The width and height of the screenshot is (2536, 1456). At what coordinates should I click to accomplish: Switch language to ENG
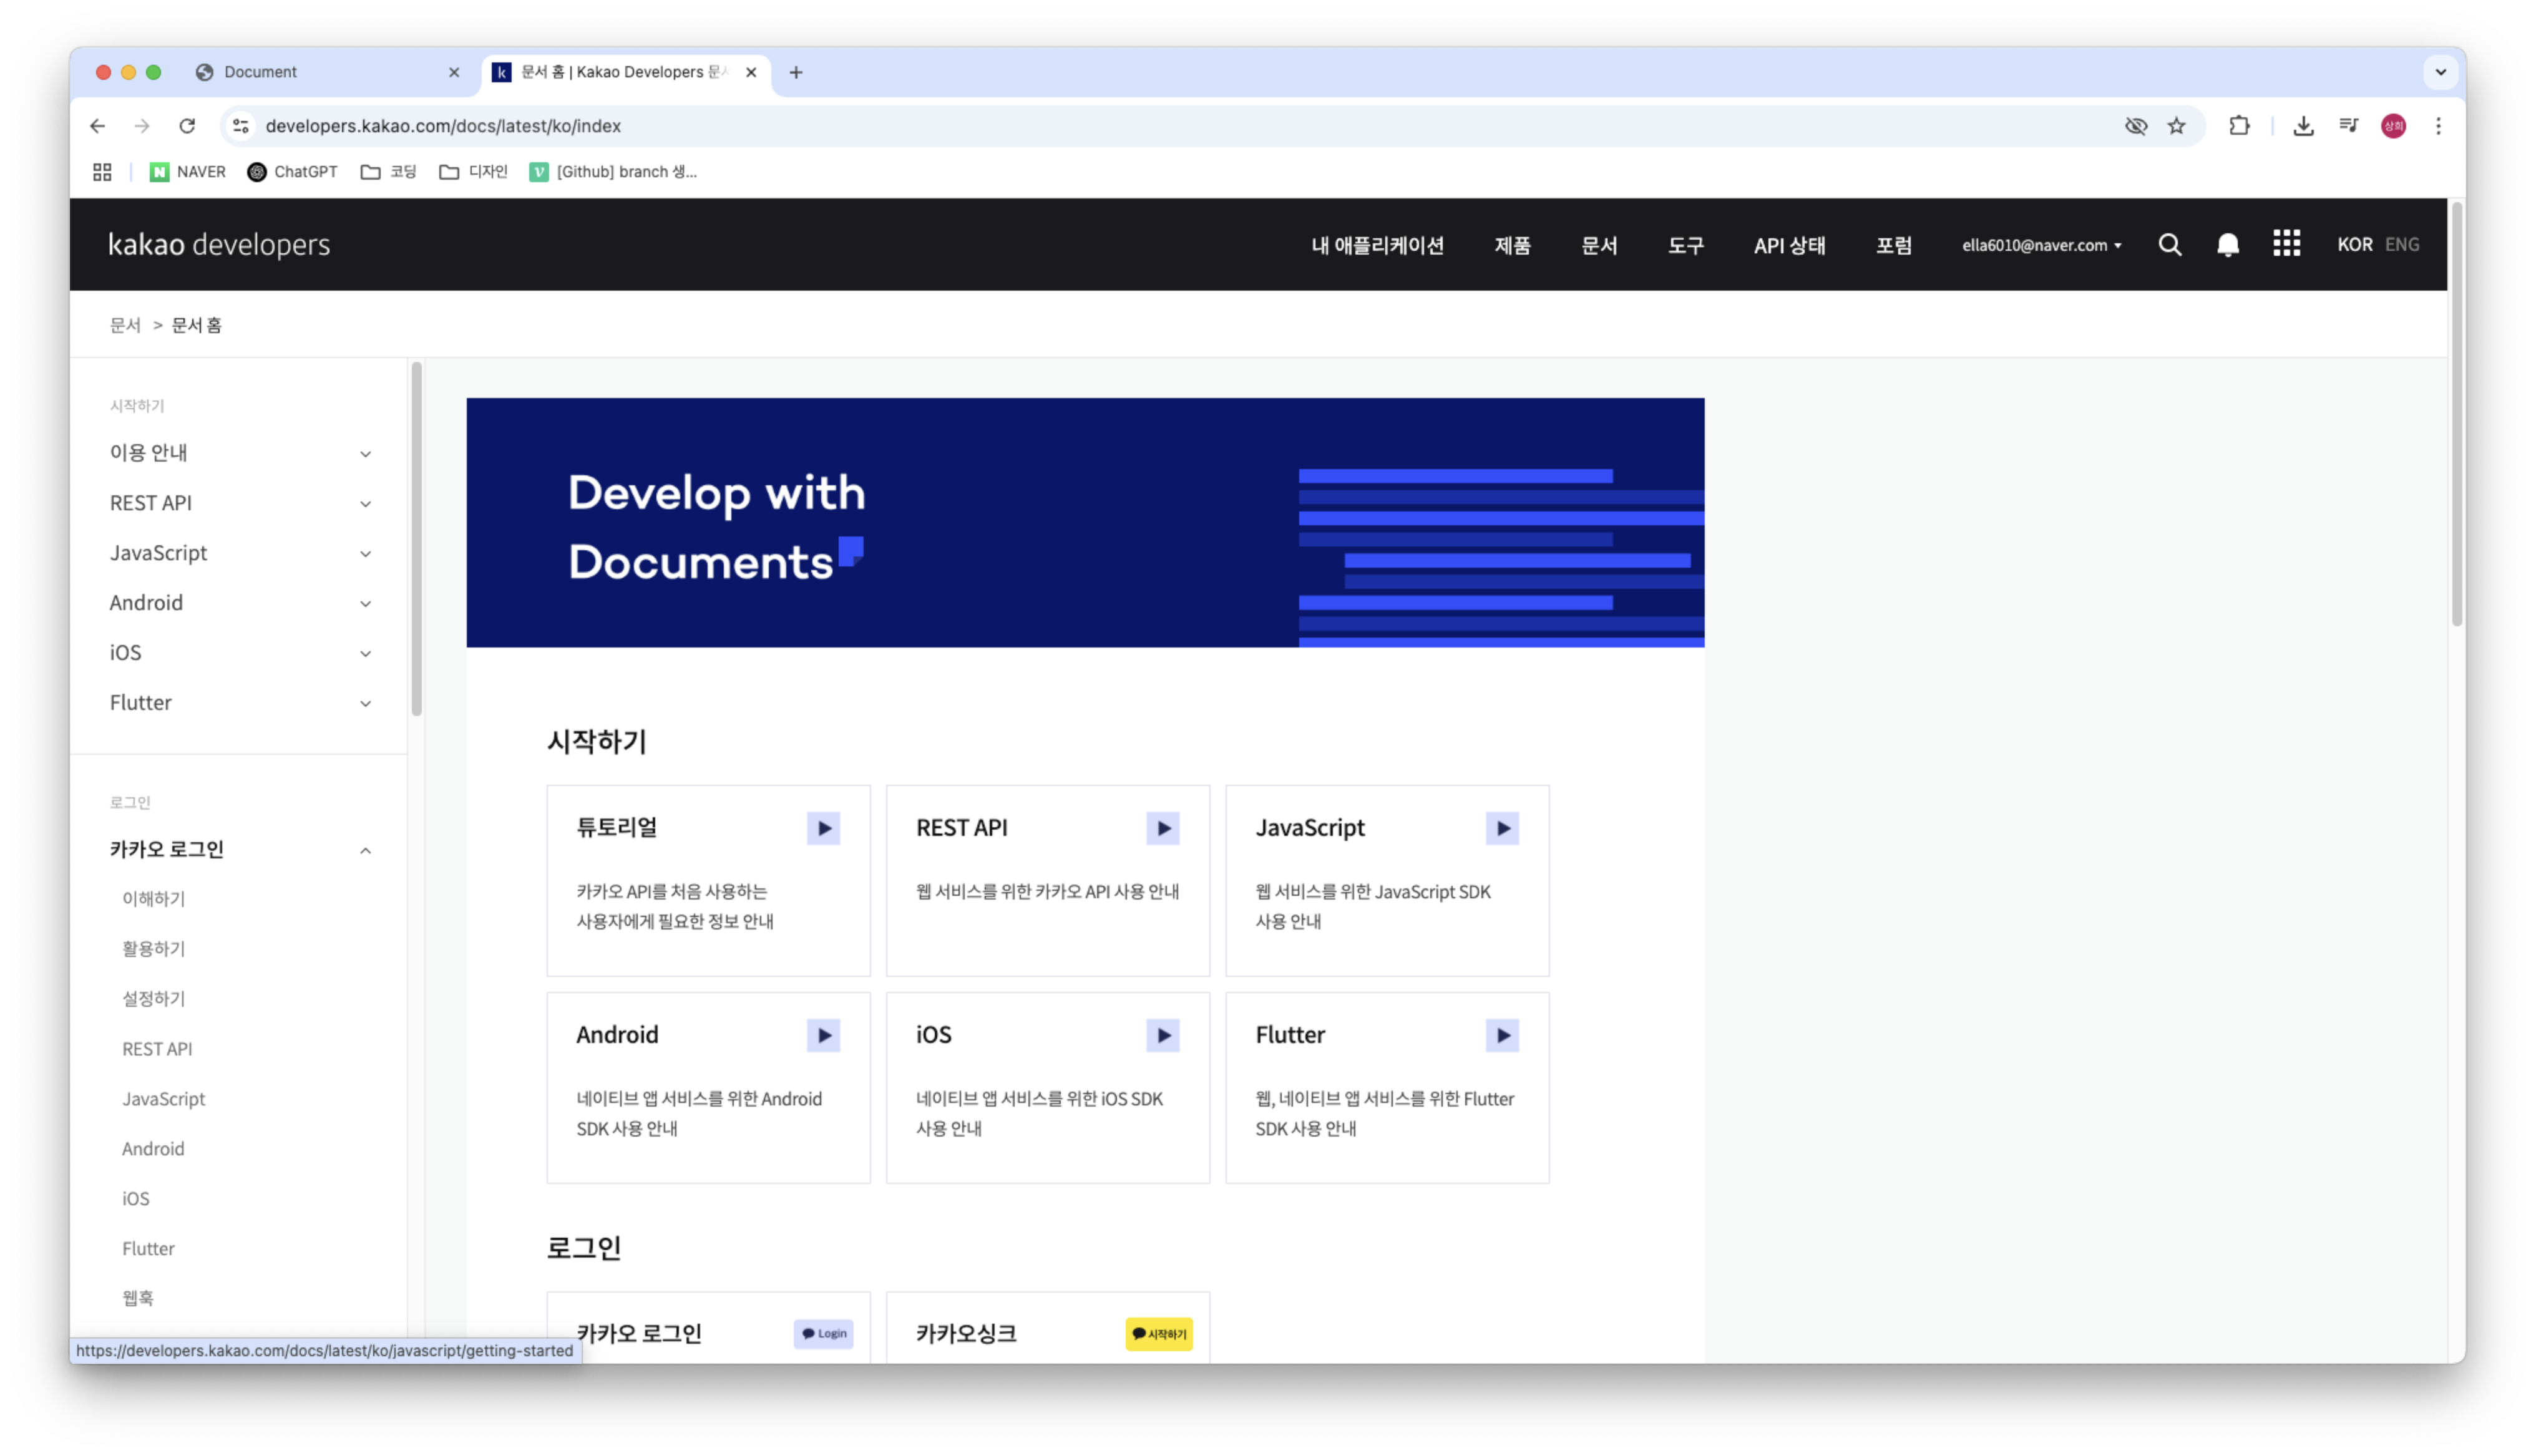coord(2402,245)
